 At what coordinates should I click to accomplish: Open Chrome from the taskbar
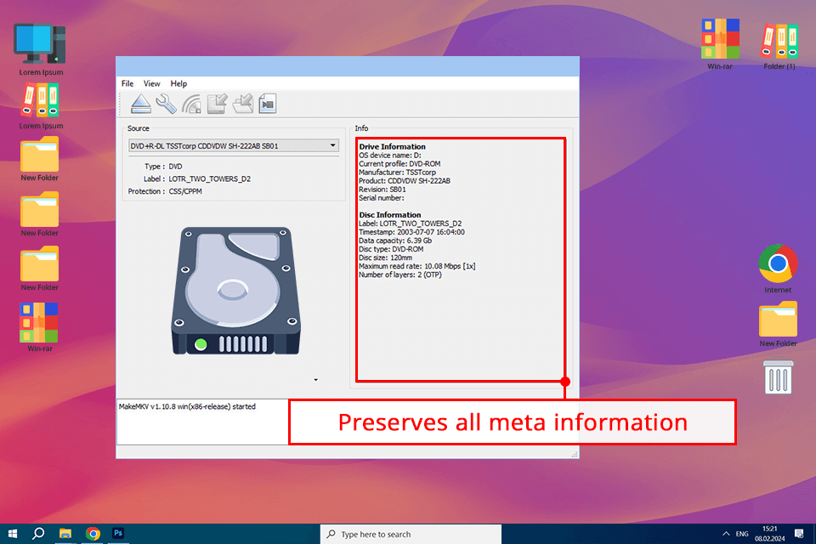(x=93, y=534)
